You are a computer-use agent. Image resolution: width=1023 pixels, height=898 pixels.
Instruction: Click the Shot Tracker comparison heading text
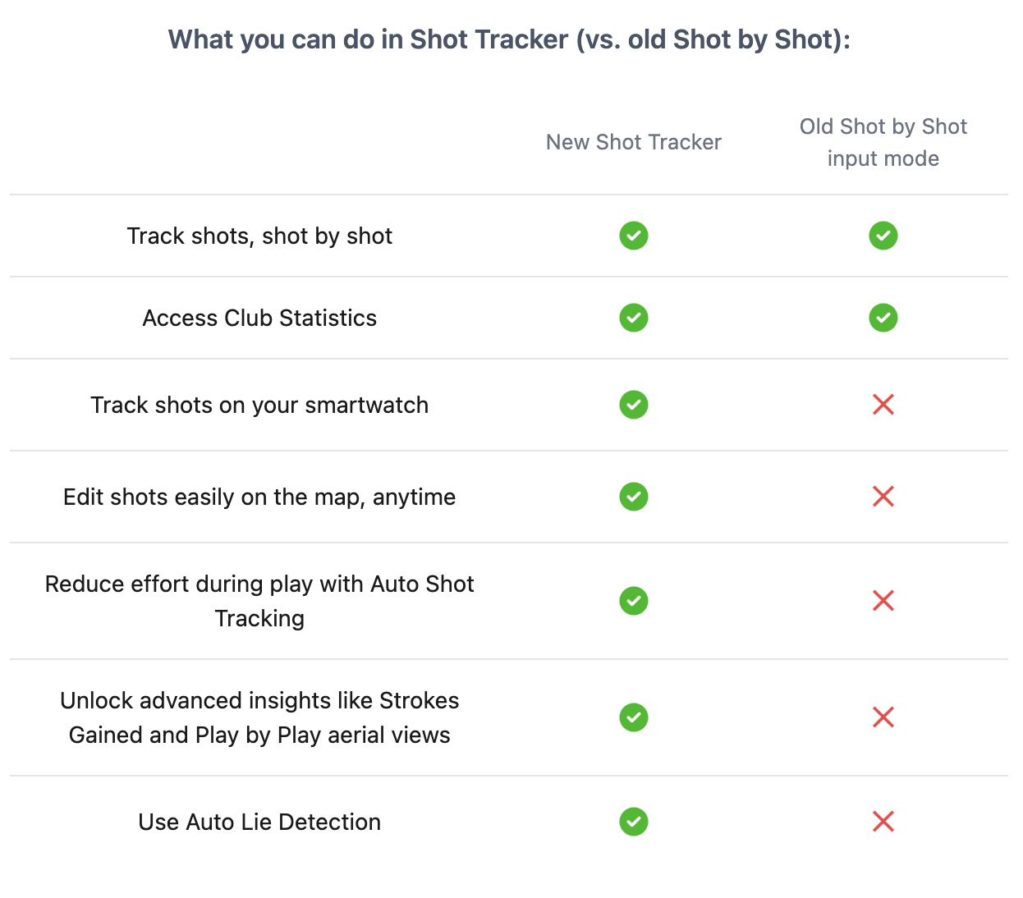pyautogui.click(x=509, y=39)
